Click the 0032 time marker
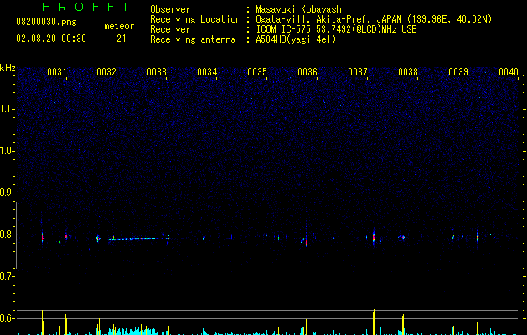This screenshot has width=527, height=335. tap(106, 72)
